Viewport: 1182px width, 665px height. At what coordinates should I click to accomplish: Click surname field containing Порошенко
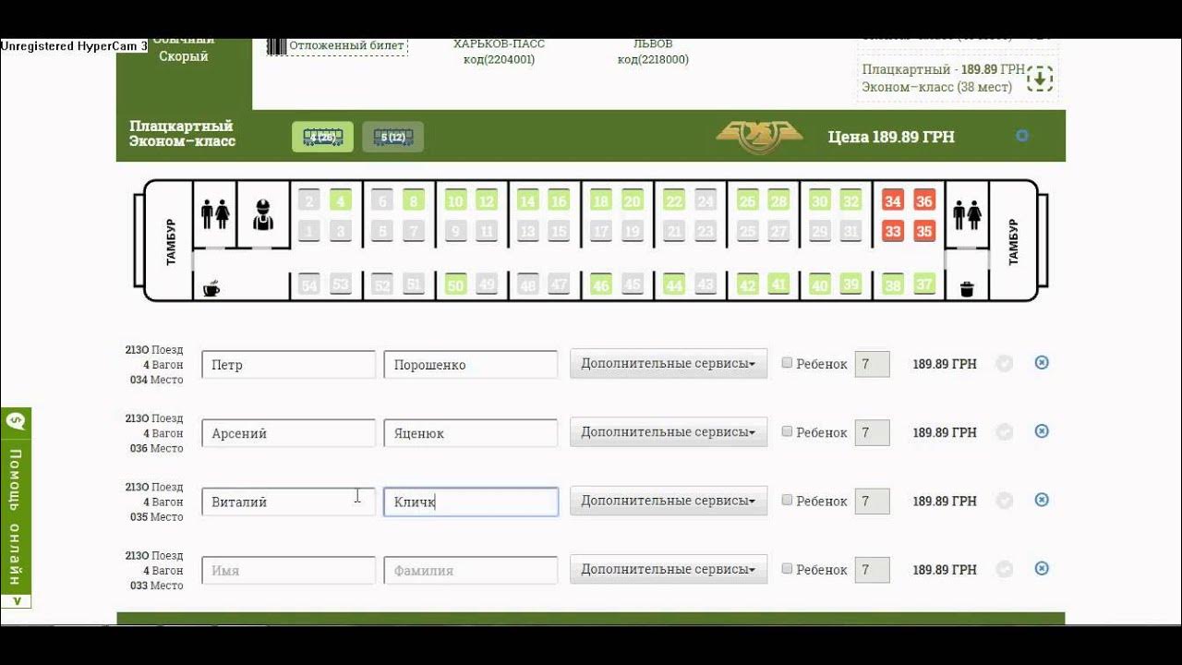point(471,364)
